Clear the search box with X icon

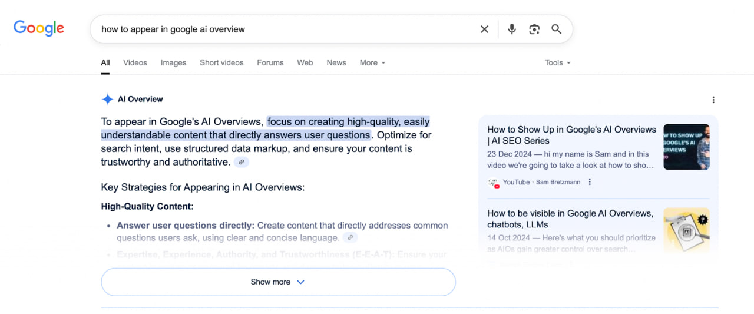(484, 29)
